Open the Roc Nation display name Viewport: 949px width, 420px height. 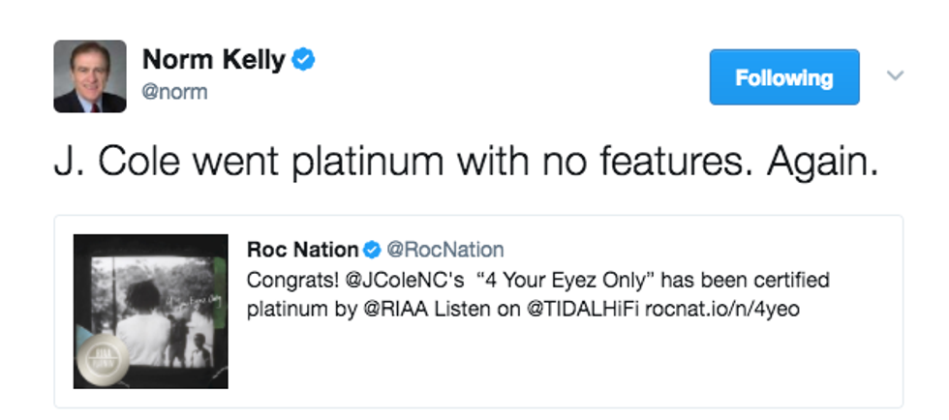pos(302,250)
